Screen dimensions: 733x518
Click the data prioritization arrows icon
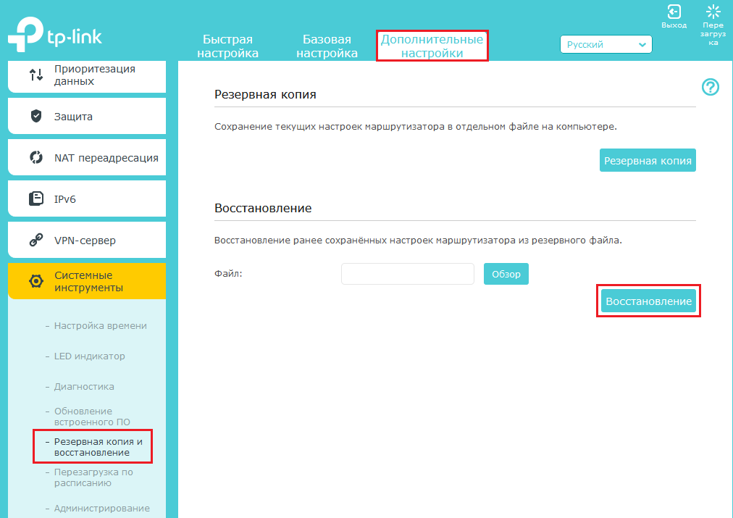[36, 75]
